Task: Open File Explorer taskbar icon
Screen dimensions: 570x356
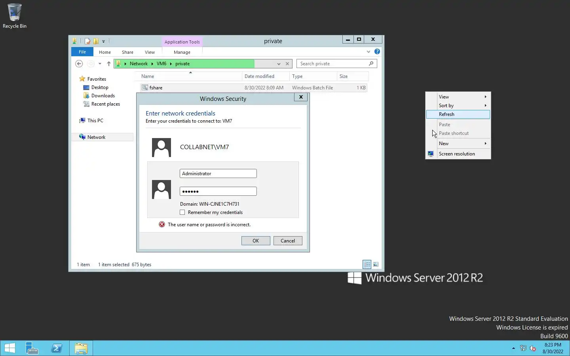Action: [x=81, y=348]
